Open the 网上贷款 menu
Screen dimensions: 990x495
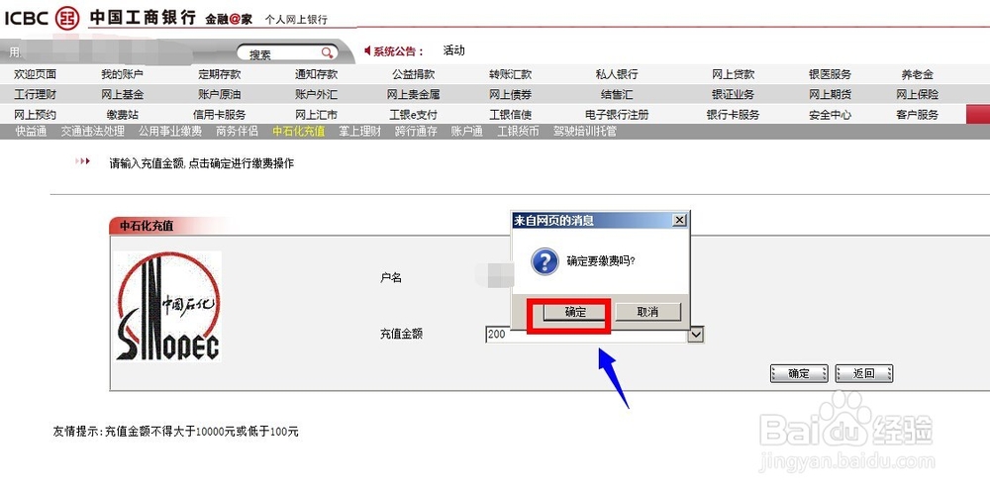coord(733,74)
